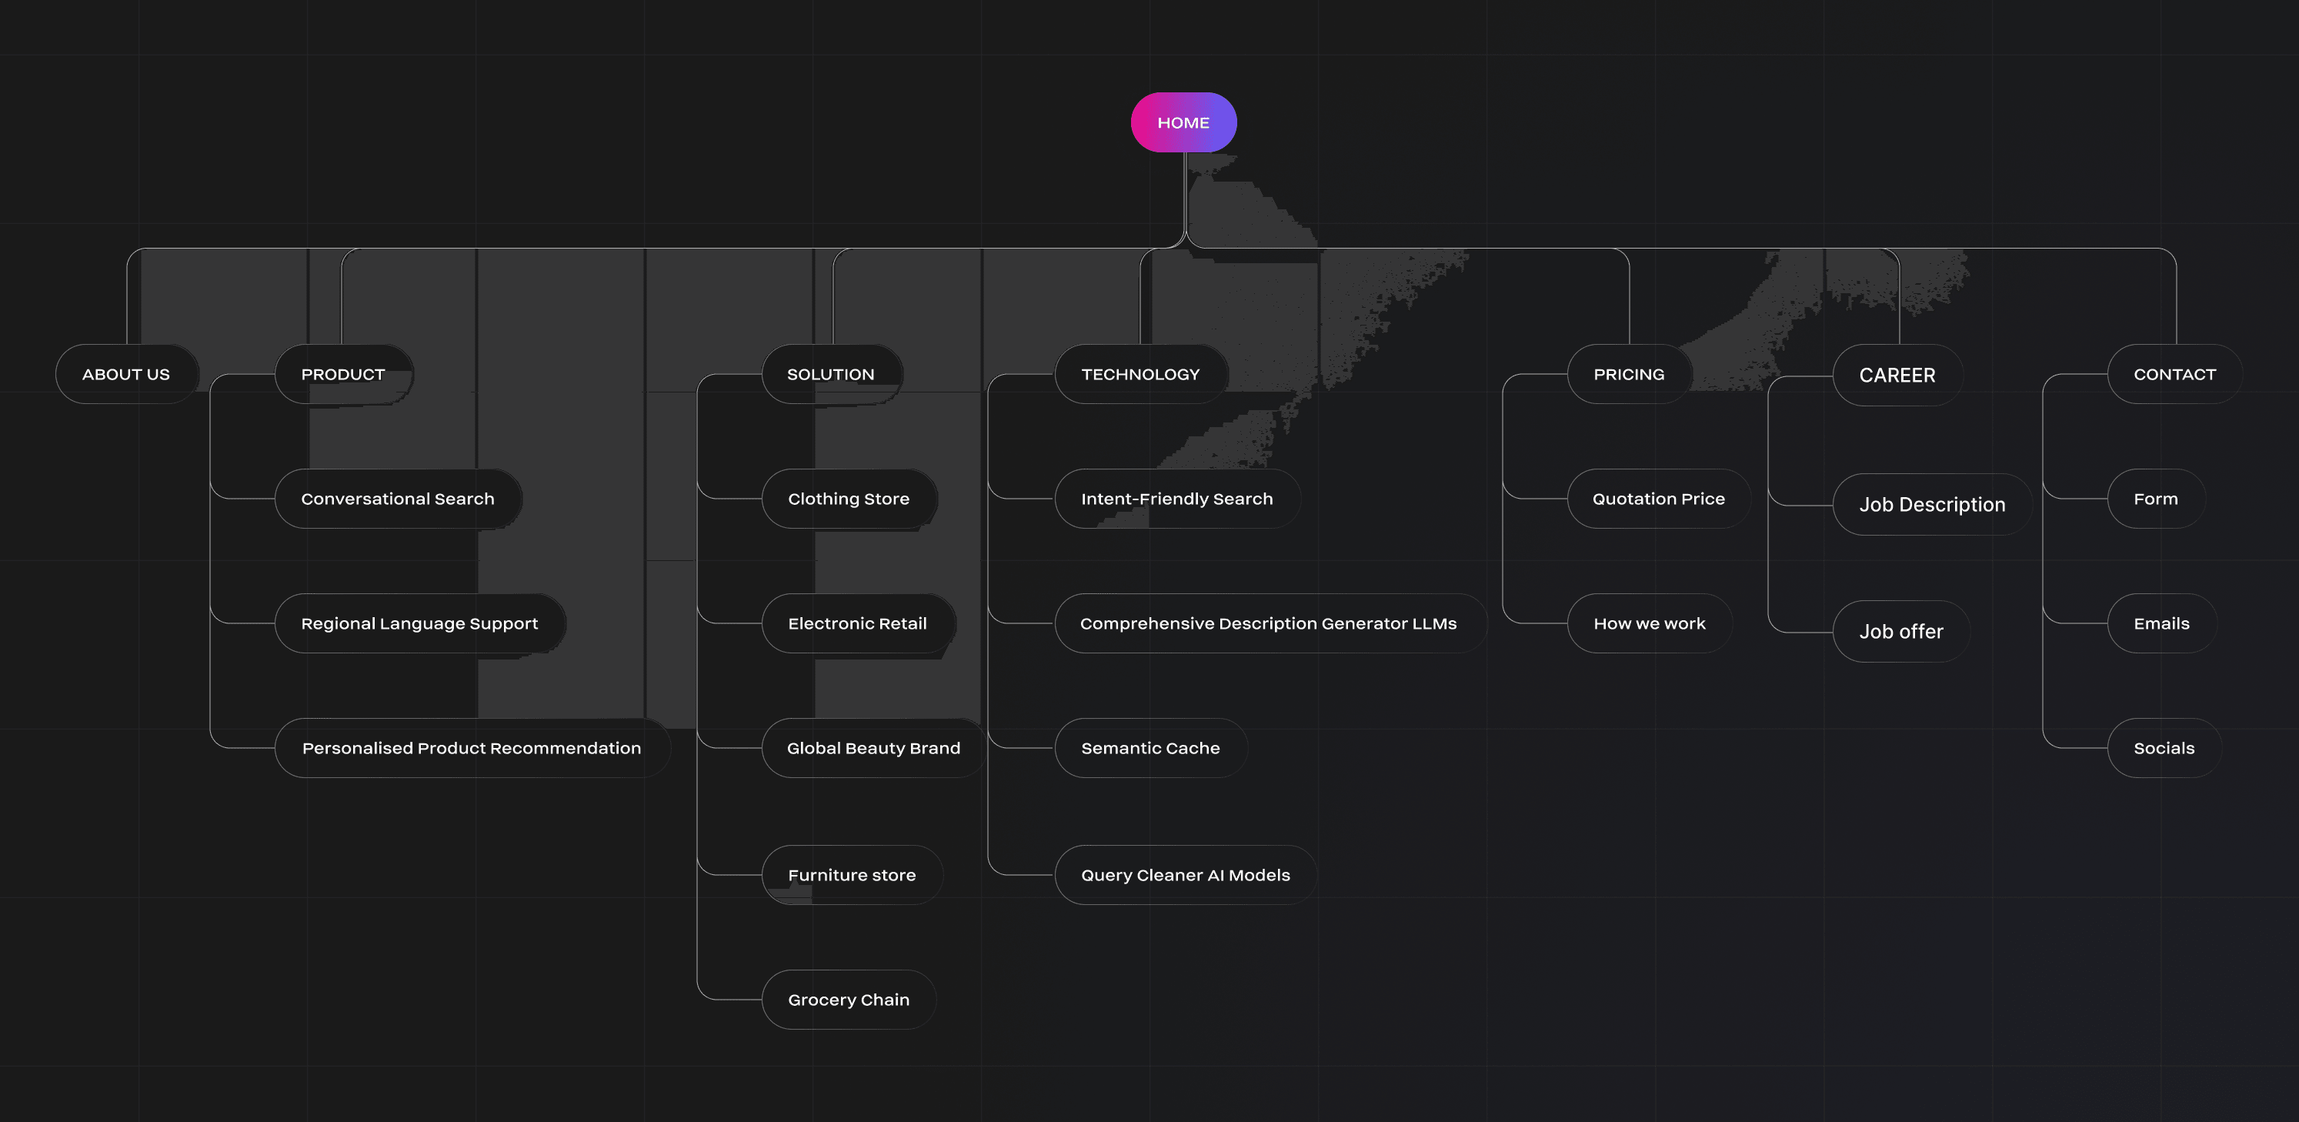Viewport: 2299px width, 1122px height.
Task: Click Personalised Product Recommendation node
Action: click(471, 748)
